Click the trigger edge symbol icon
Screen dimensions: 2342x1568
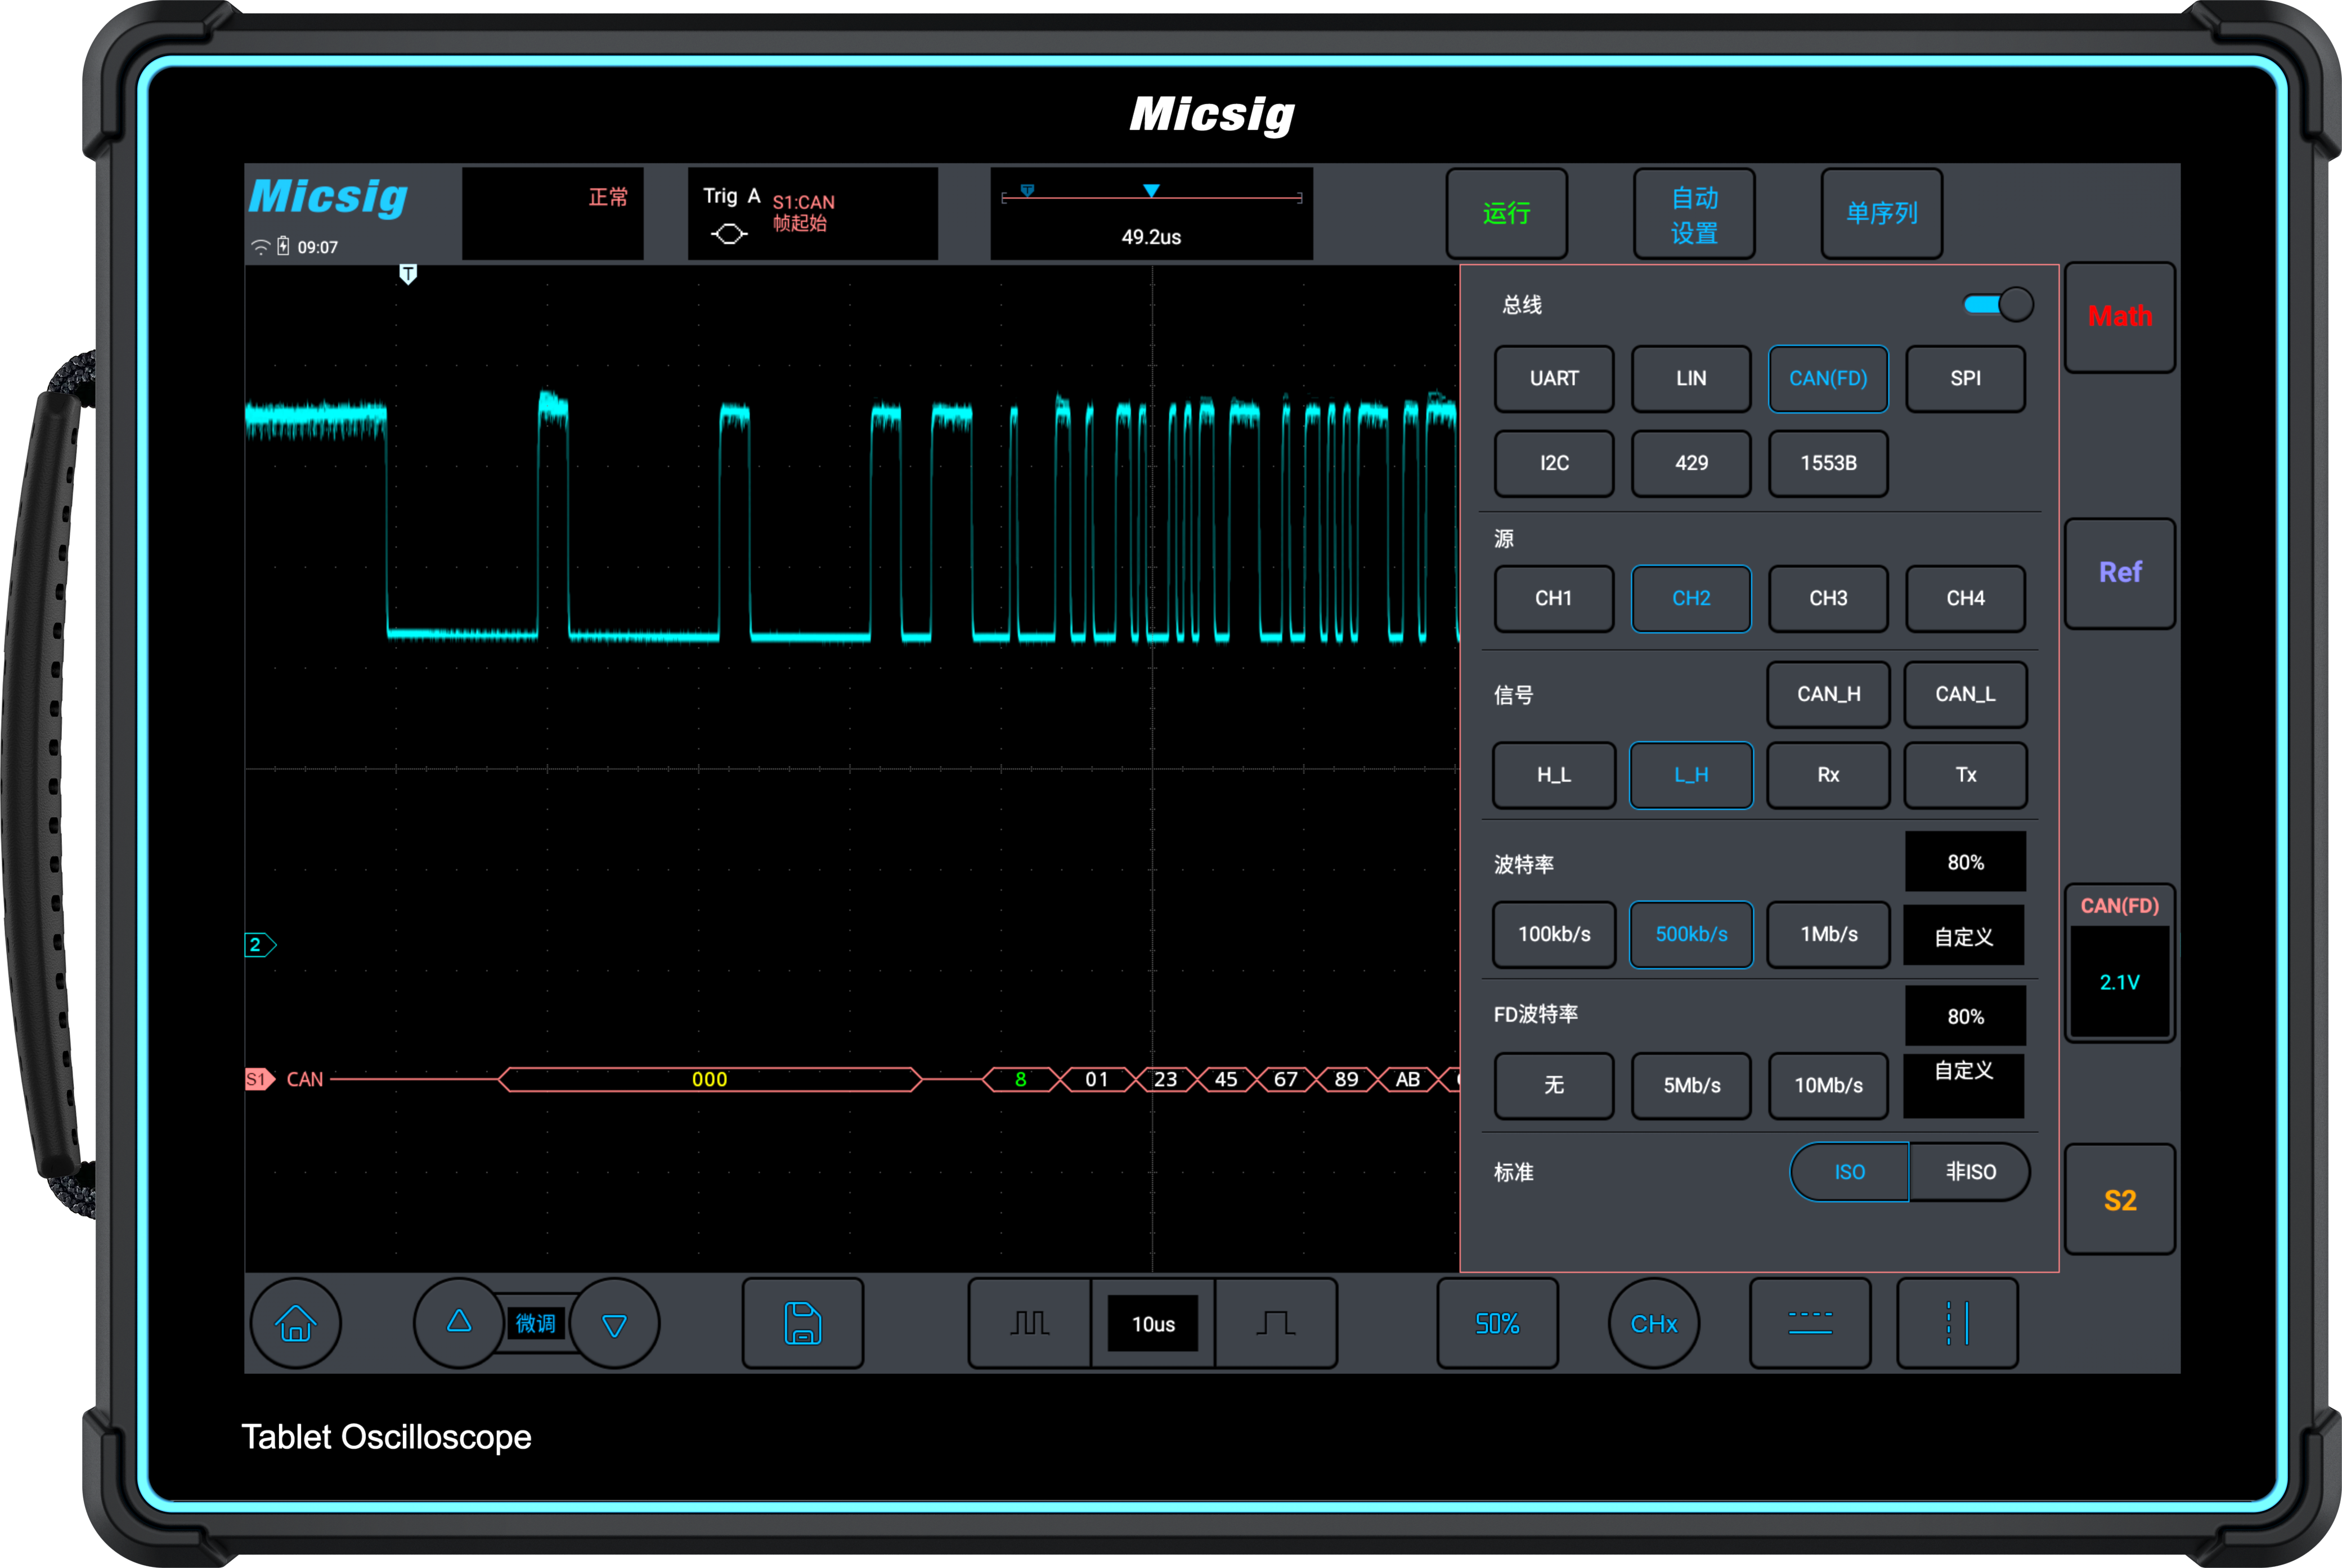pos(729,234)
